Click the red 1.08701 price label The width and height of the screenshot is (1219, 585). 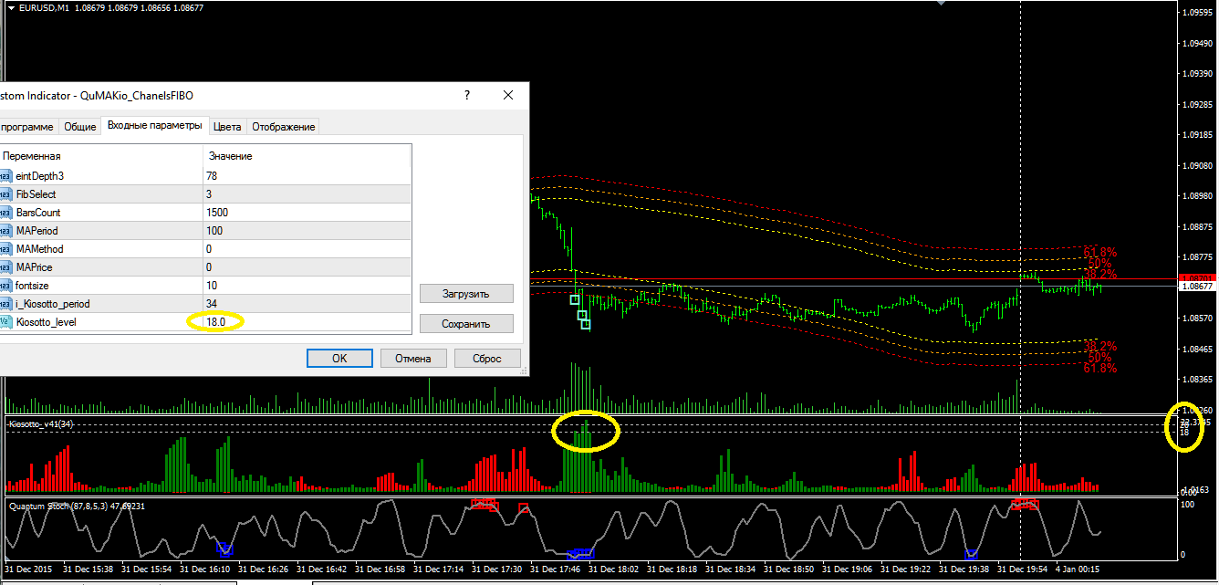pyautogui.click(x=1197, y=278)
